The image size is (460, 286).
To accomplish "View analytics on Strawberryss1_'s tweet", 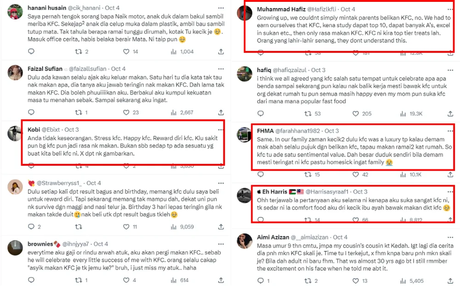I will (173, 227).
